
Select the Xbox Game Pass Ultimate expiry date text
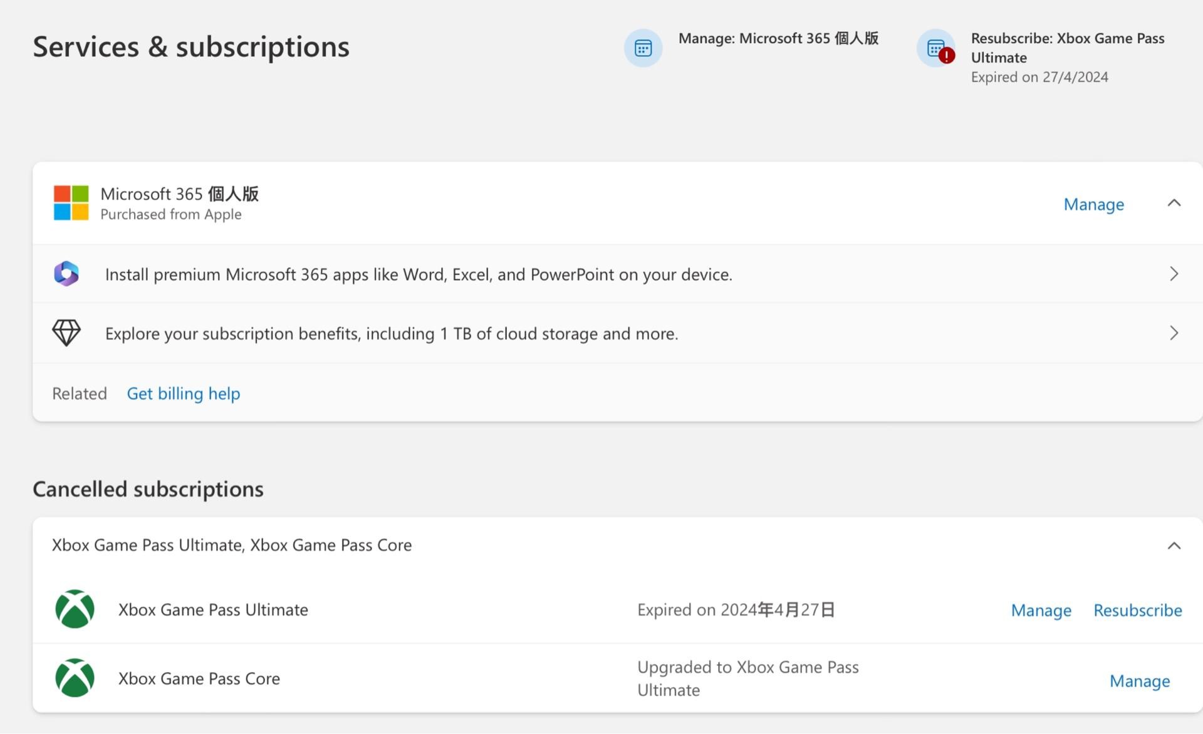[736, 609]
